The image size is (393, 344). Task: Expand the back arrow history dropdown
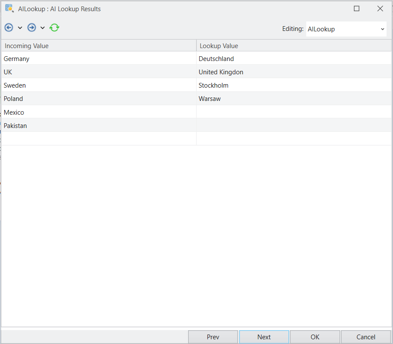[20, 28]
